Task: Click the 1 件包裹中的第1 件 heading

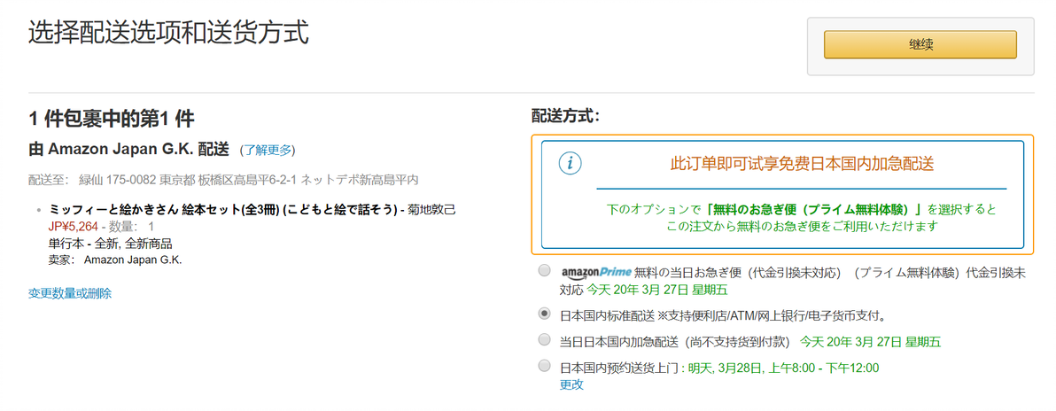Action: (x=111, y=120)
